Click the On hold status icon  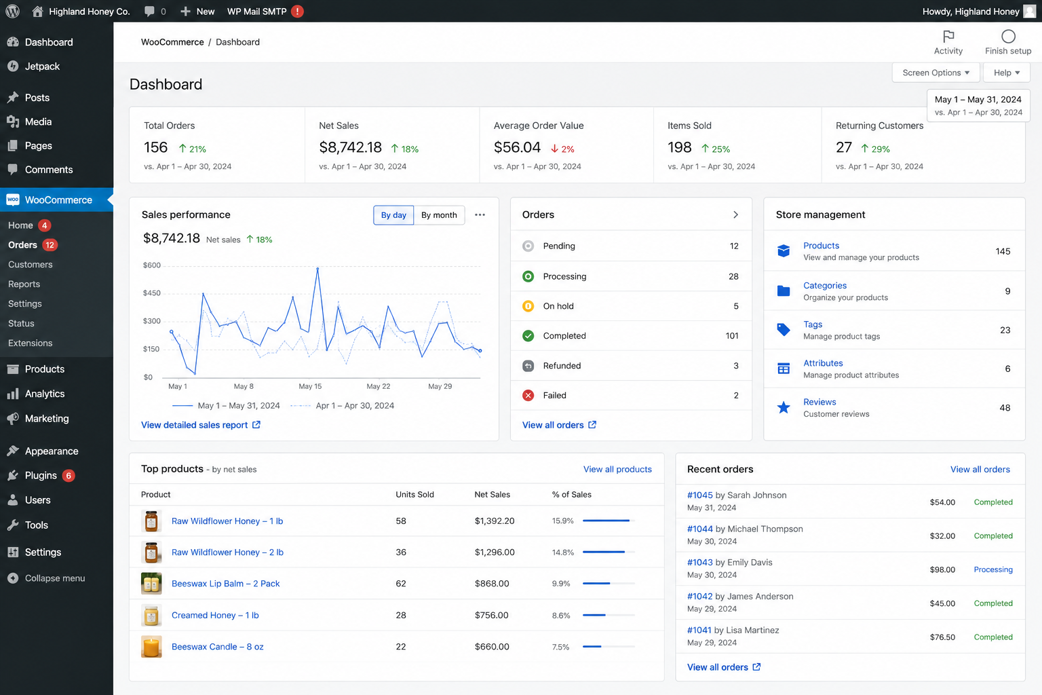pyautogui.click(x=528, y=306)
